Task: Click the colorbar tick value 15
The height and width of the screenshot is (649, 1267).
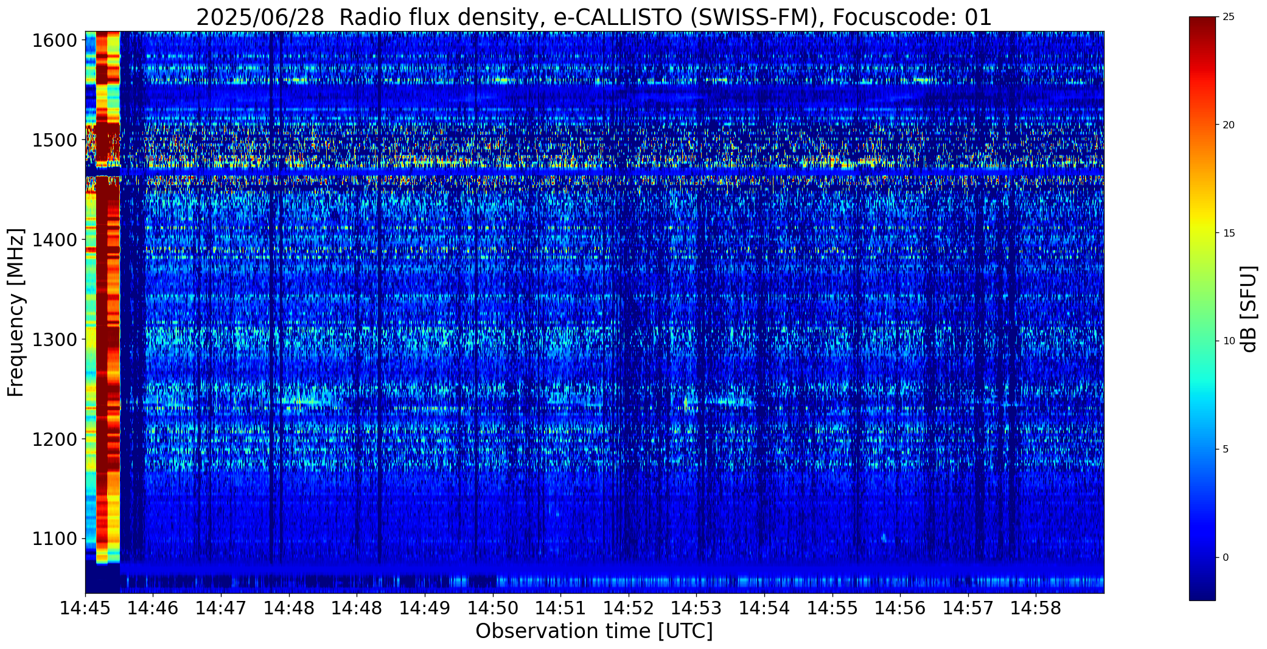Action: tap(1229, 234)
